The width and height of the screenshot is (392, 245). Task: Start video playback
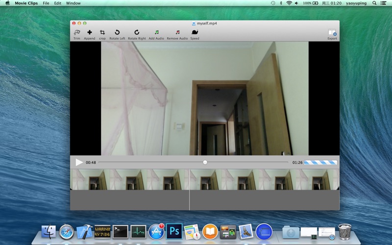[79, 162]
